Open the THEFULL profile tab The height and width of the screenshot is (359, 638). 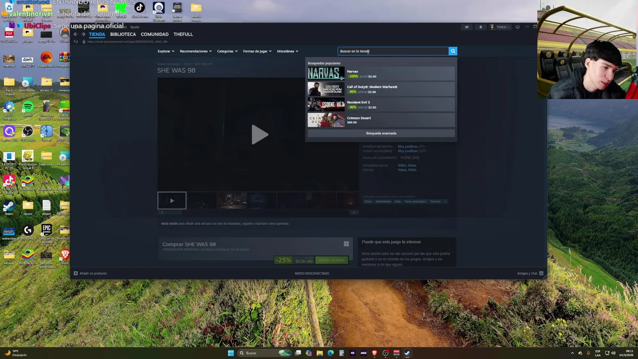click(183, 34)
